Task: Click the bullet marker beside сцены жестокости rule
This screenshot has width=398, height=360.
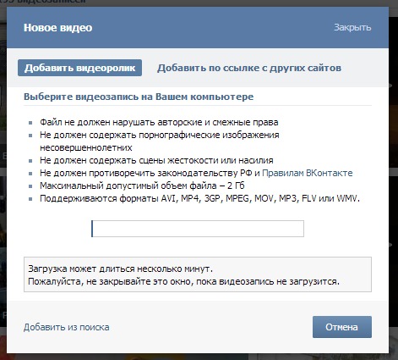Action: point(30,161)
